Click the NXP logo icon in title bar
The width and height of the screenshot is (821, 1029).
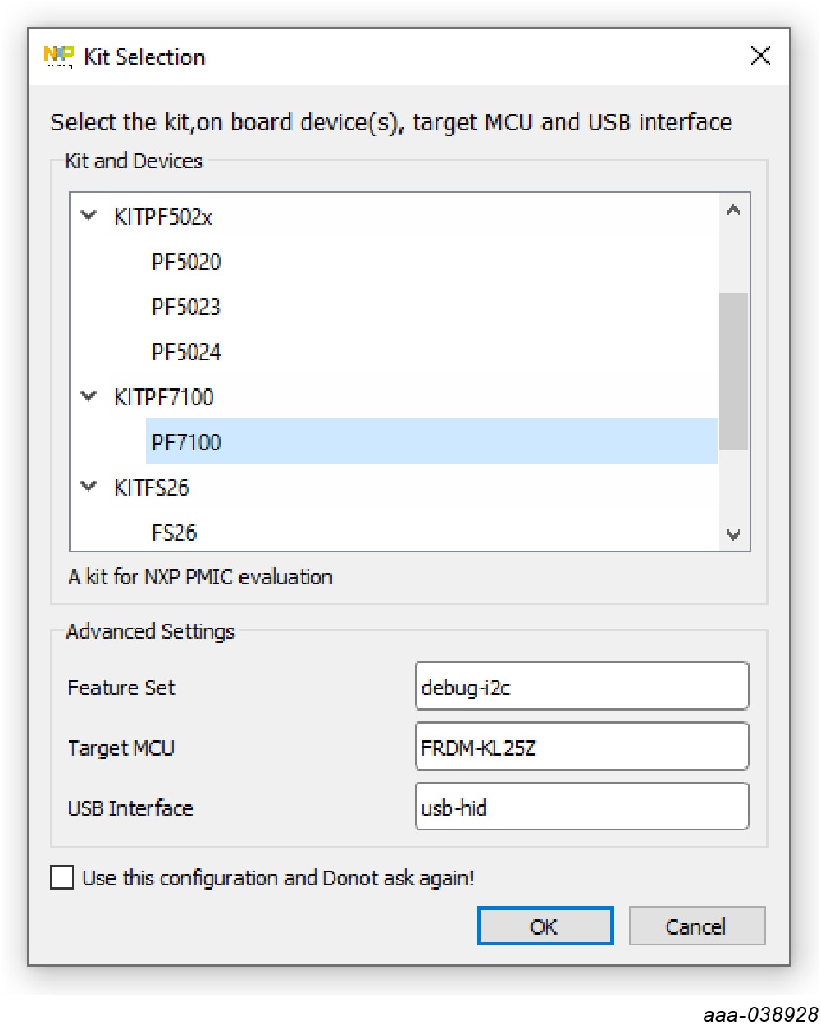pos(58,57)
